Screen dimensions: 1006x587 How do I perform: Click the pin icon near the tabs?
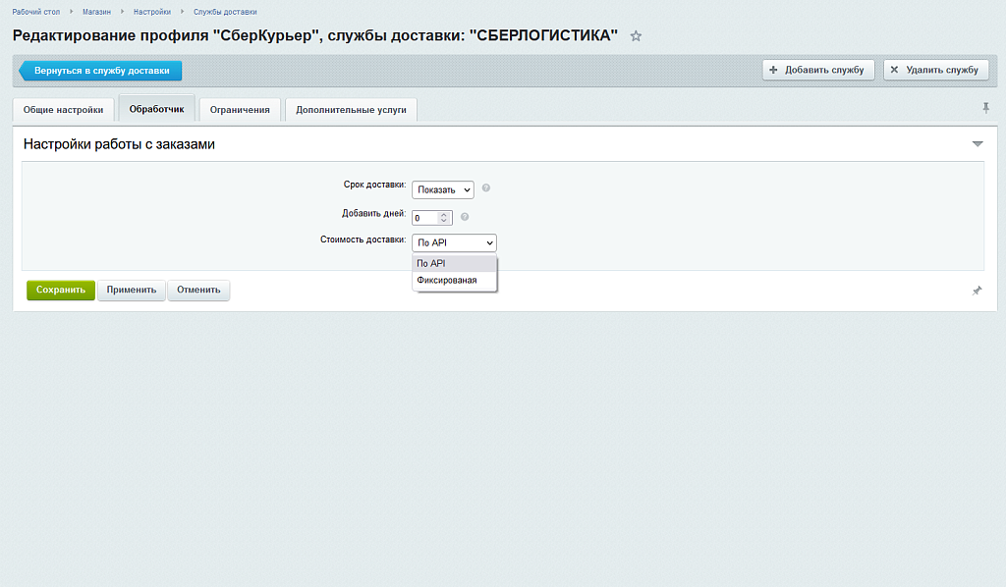(x=986, y=109)
